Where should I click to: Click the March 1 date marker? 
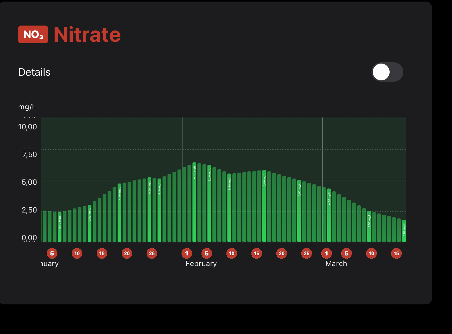[327, 253]
